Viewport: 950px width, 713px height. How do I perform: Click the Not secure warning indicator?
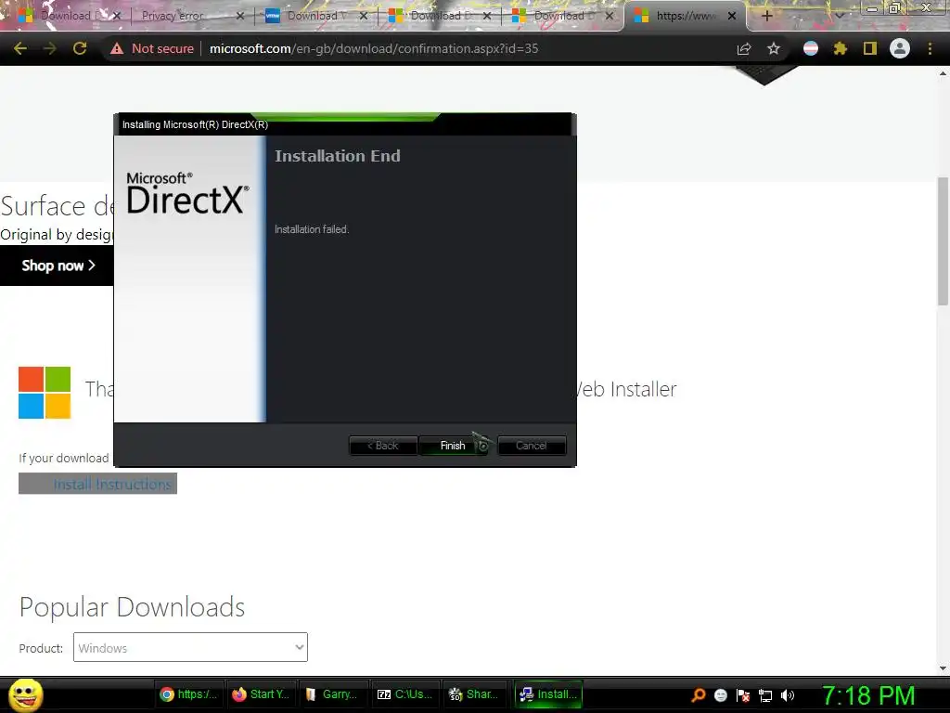pyautogui.click(x=152, y=48)
